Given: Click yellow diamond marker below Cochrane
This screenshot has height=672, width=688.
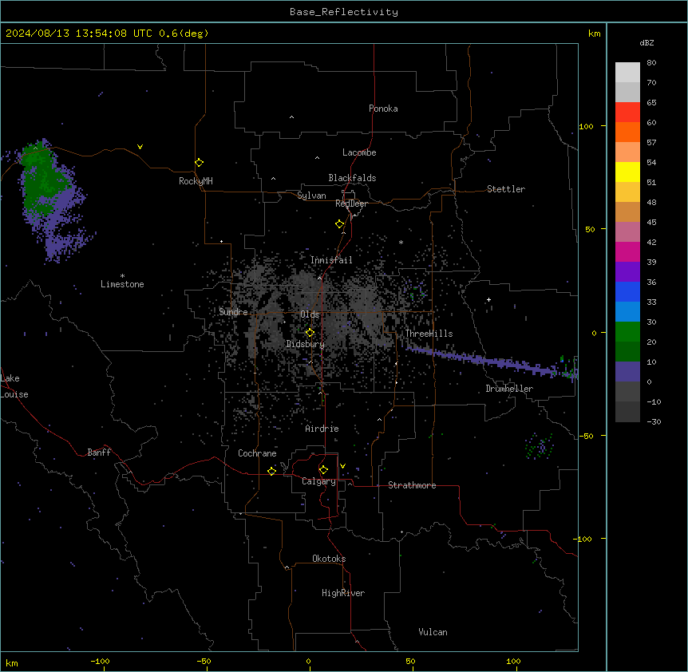Looking at the screenshot, I should coord(271,471).
